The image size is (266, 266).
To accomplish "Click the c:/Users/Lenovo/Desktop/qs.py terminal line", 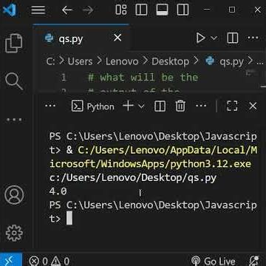I will tap(133, 177).
